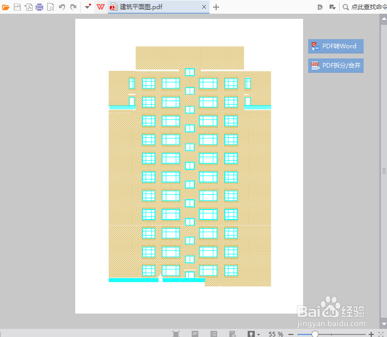Expand the eye protection mode dropdown arrow
The height and width of the screenshot is (337, 387).
click(258, 334)
